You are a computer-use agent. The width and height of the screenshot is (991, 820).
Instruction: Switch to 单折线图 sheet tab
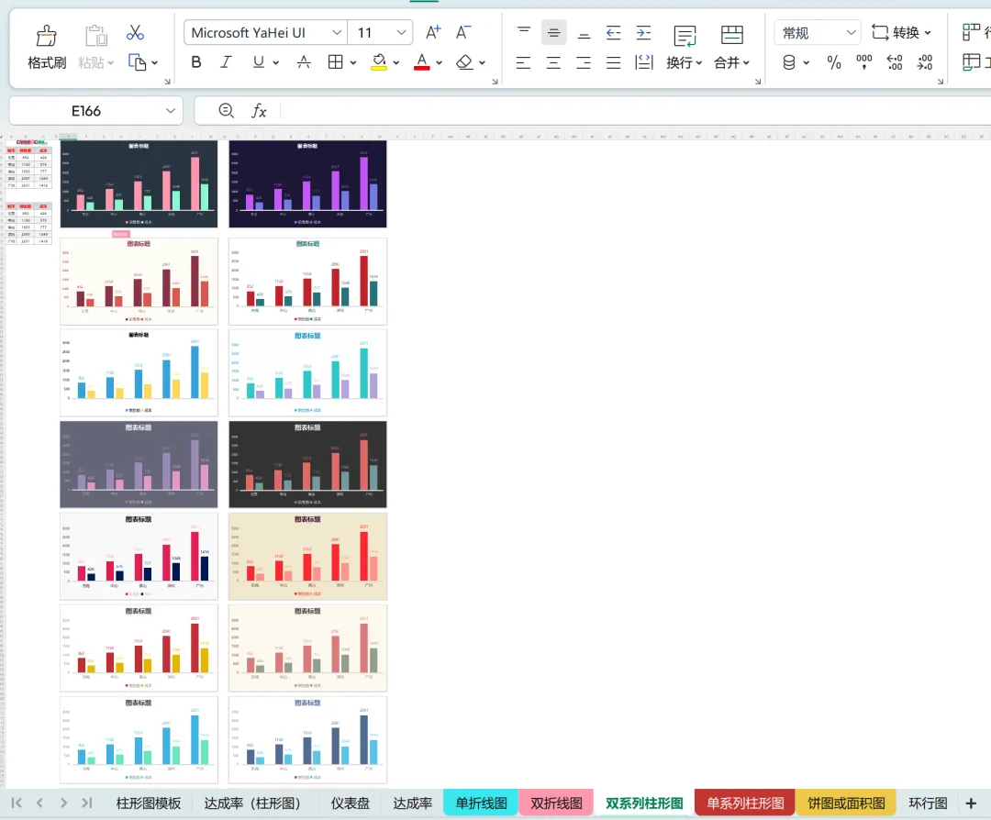click(481, 803)
